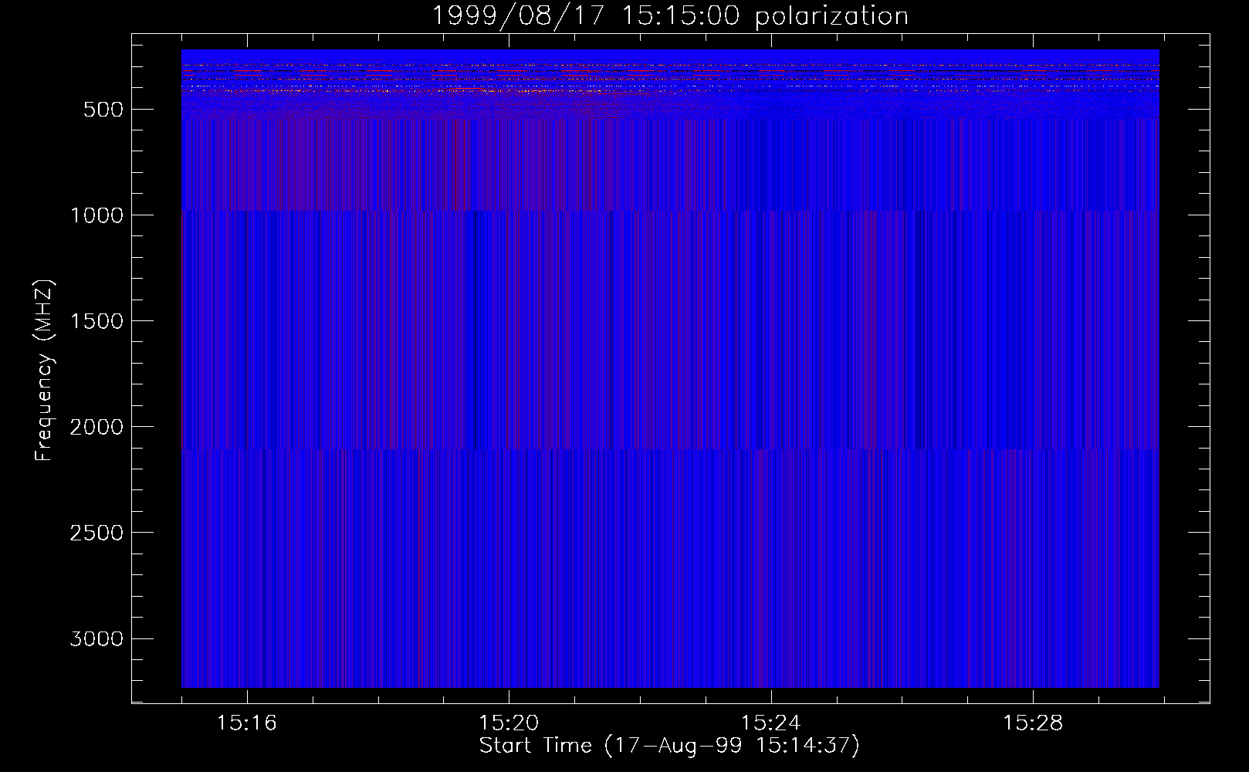Click the 15:24 time tick label

click(770, 723)
